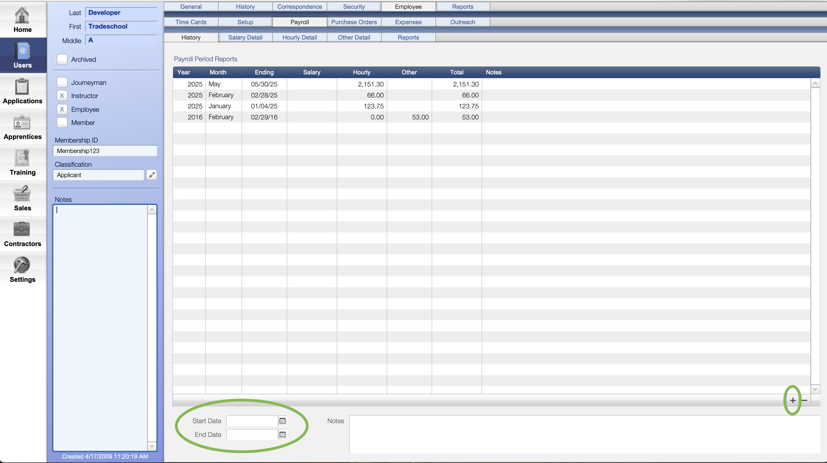827x463 pixels.
Task: Open the End Date calendar picker
Action: click(283, 435)
